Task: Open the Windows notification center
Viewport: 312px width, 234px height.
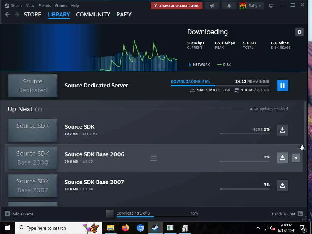Action: point(302,228)
